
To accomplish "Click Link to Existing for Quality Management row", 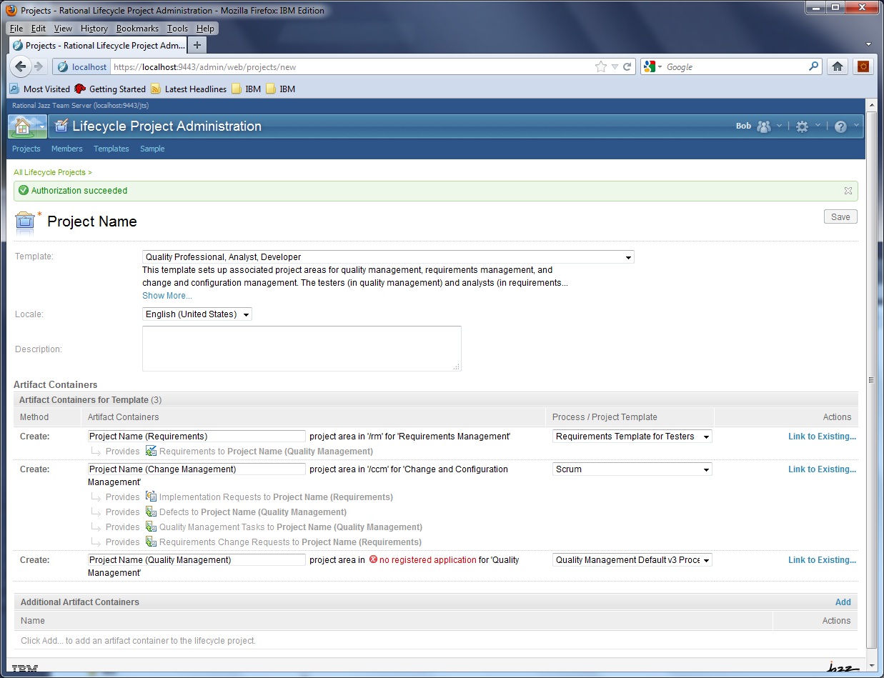I will click(x=822, y=560).
